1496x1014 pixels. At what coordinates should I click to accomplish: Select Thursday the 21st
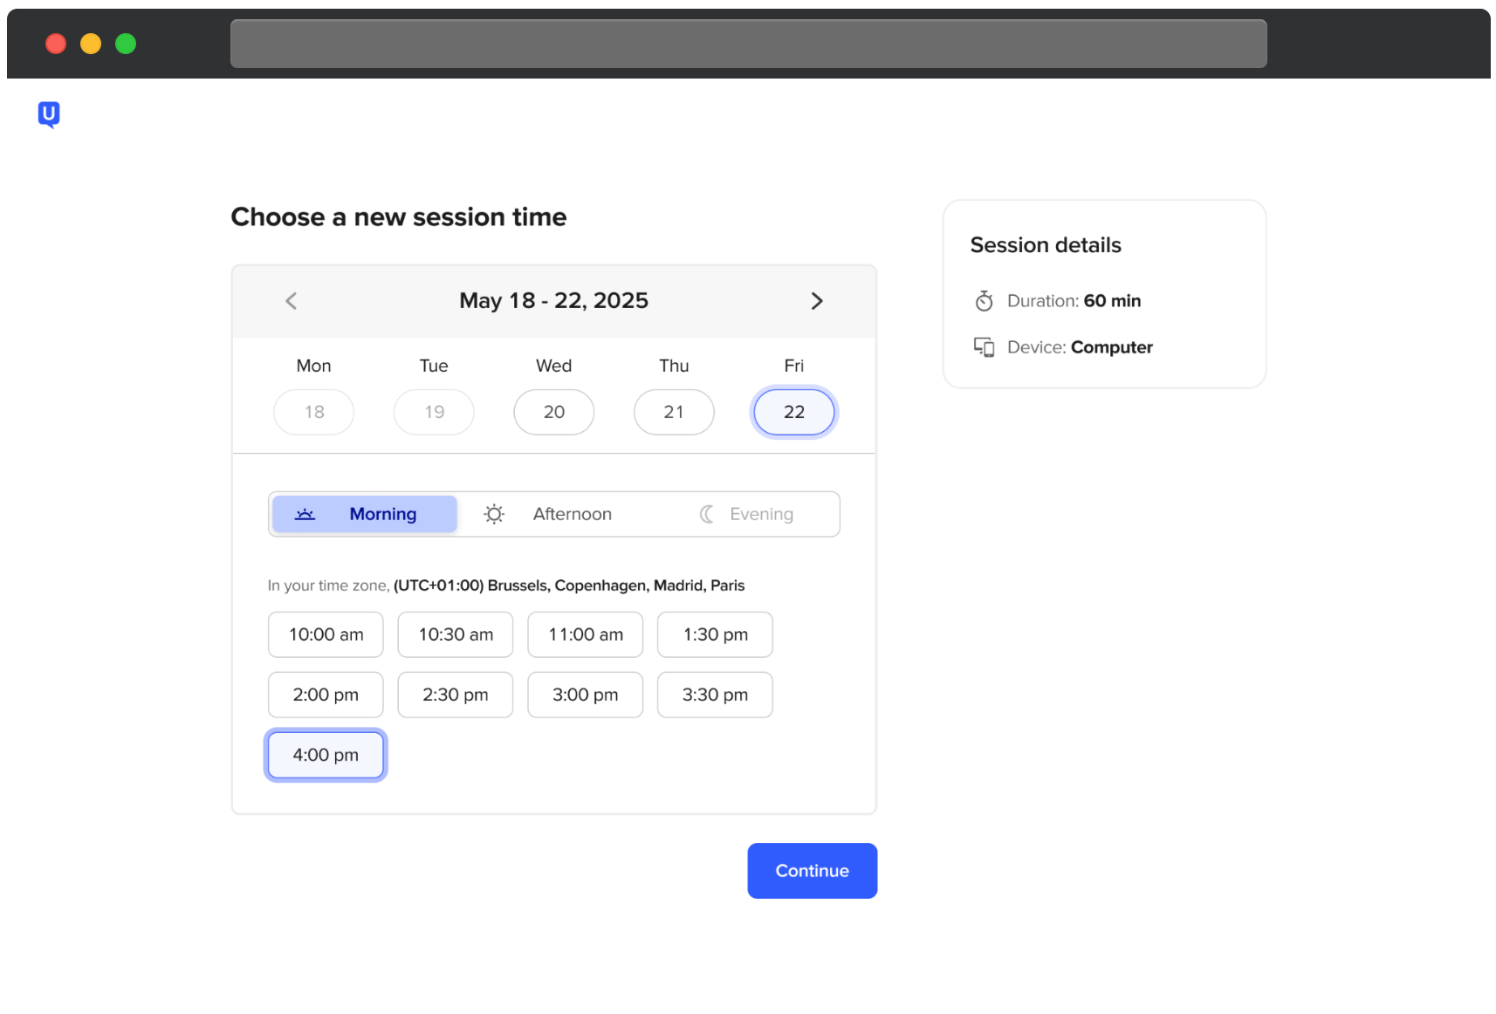(x=674, y=412)
